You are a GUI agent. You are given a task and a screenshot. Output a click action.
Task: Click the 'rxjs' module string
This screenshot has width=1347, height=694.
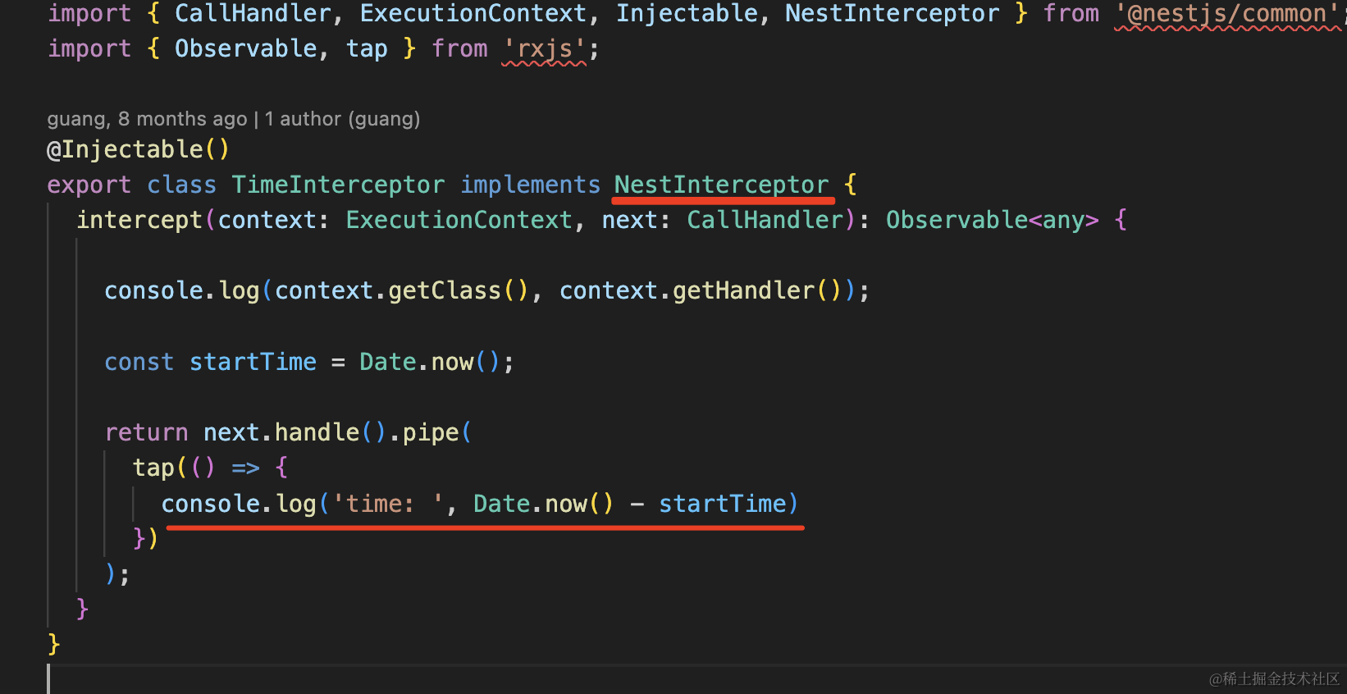pyautogui.click(x=544, y=48)
